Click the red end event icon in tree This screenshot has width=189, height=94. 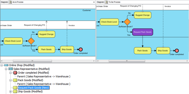pyautogui.click(x=15, y=73)
